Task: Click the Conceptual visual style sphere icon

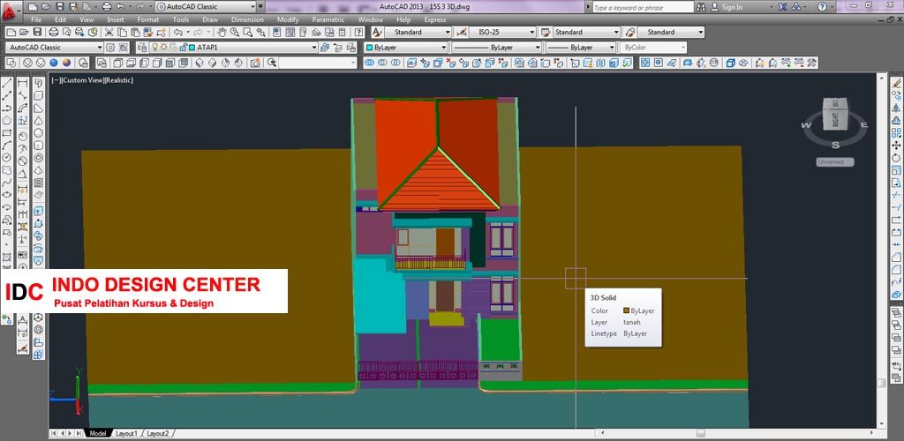Action: coord(67,63)
